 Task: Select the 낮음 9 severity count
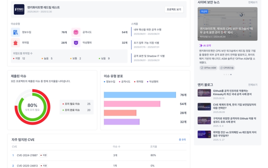pyautogui.click(x=104, y=58)
